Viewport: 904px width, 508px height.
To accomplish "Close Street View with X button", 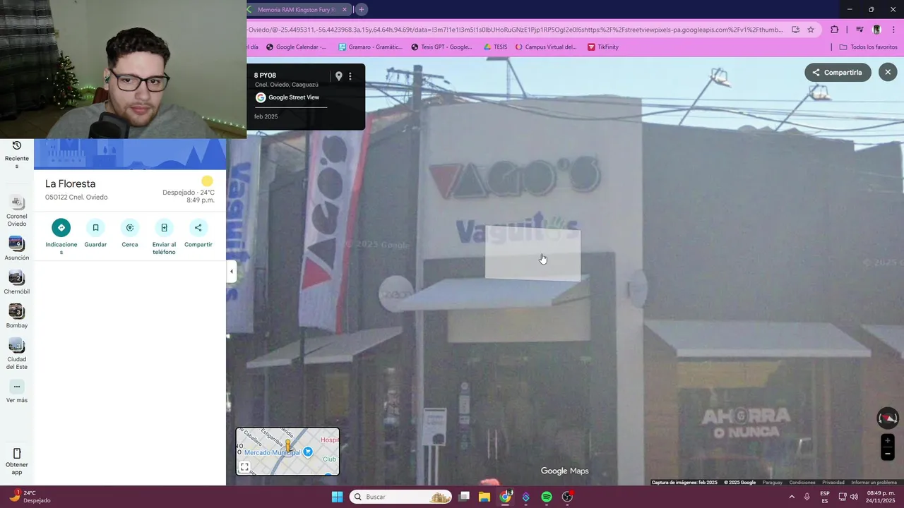I will click(888, 72).
